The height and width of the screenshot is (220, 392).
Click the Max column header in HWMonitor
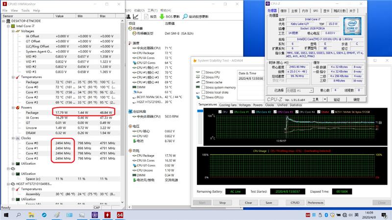point(103,16)
